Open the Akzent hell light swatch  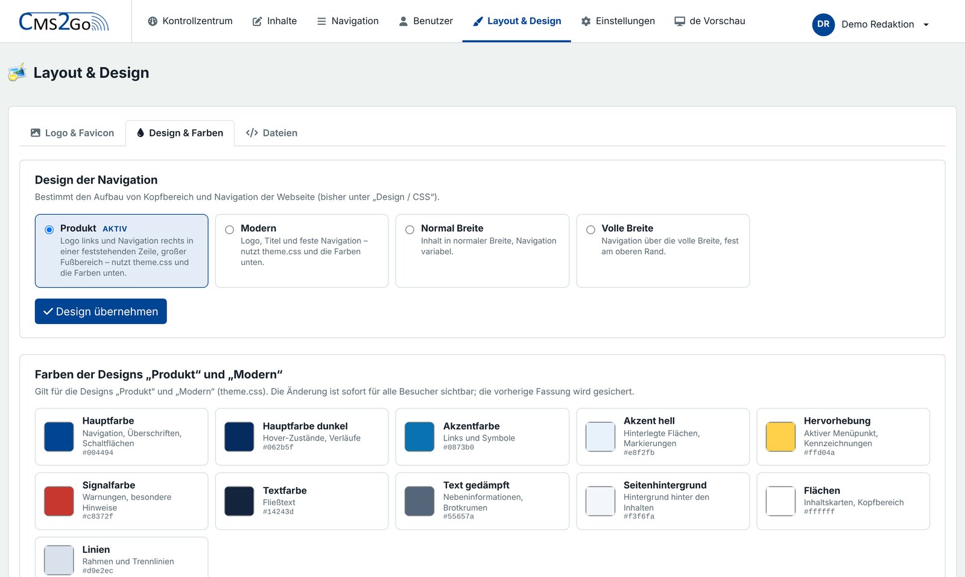pos(600,437)
